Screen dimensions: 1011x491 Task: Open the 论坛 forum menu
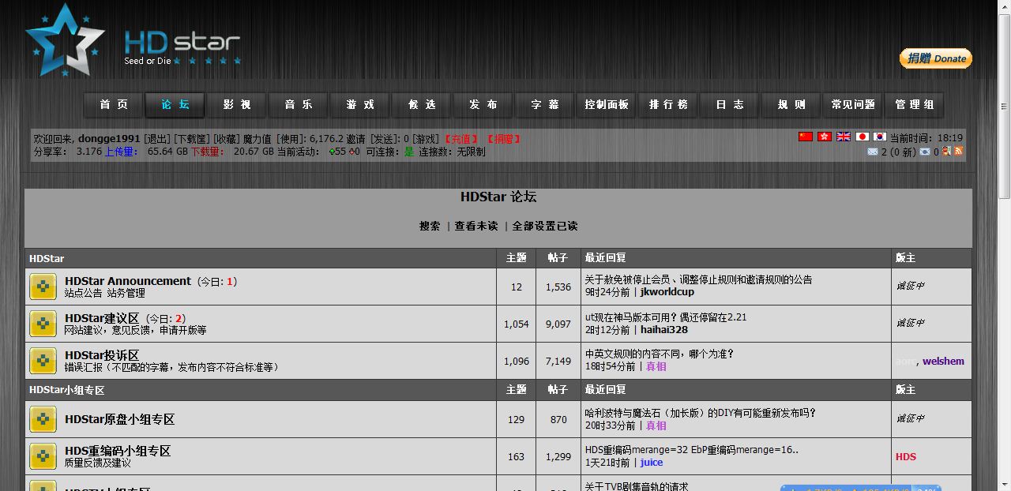click(x=175, y=105)
